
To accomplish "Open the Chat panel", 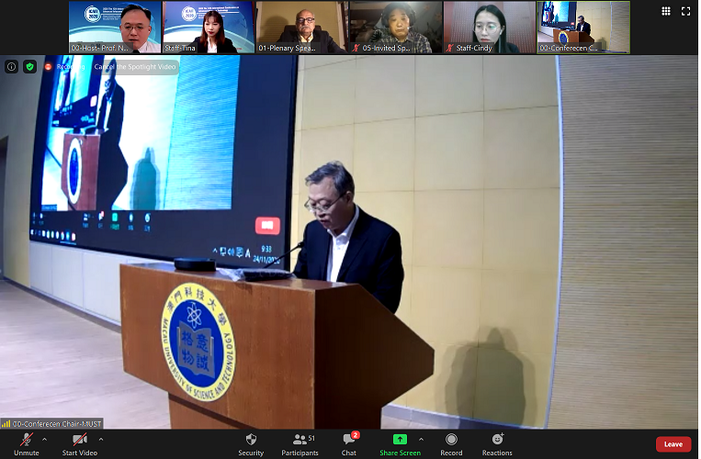I will [349, 444].
